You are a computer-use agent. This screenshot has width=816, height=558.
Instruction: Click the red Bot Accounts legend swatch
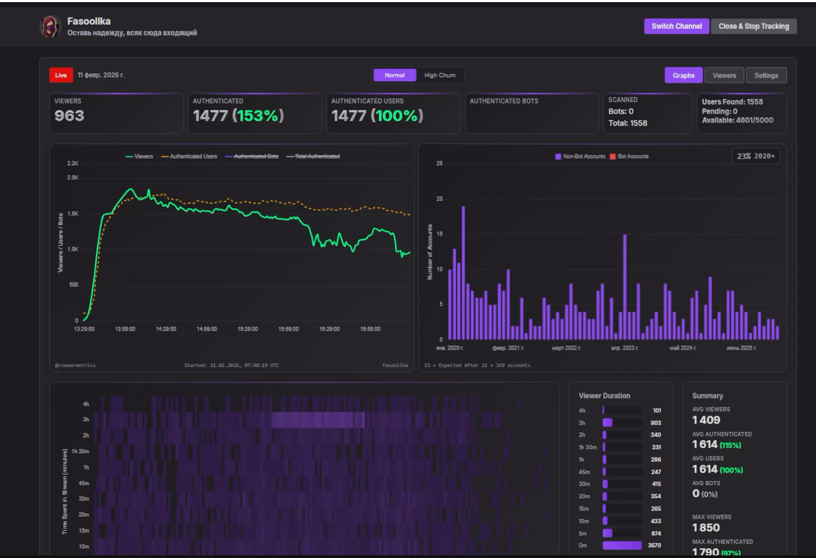pos(613,157)
